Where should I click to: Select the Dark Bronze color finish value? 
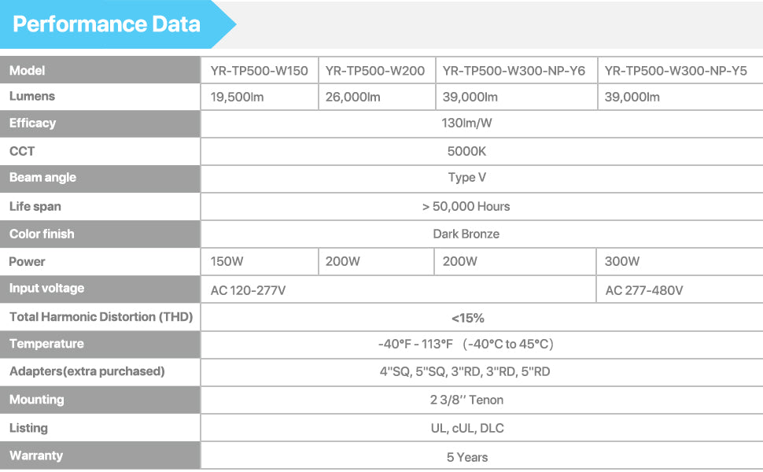[466, 234]
